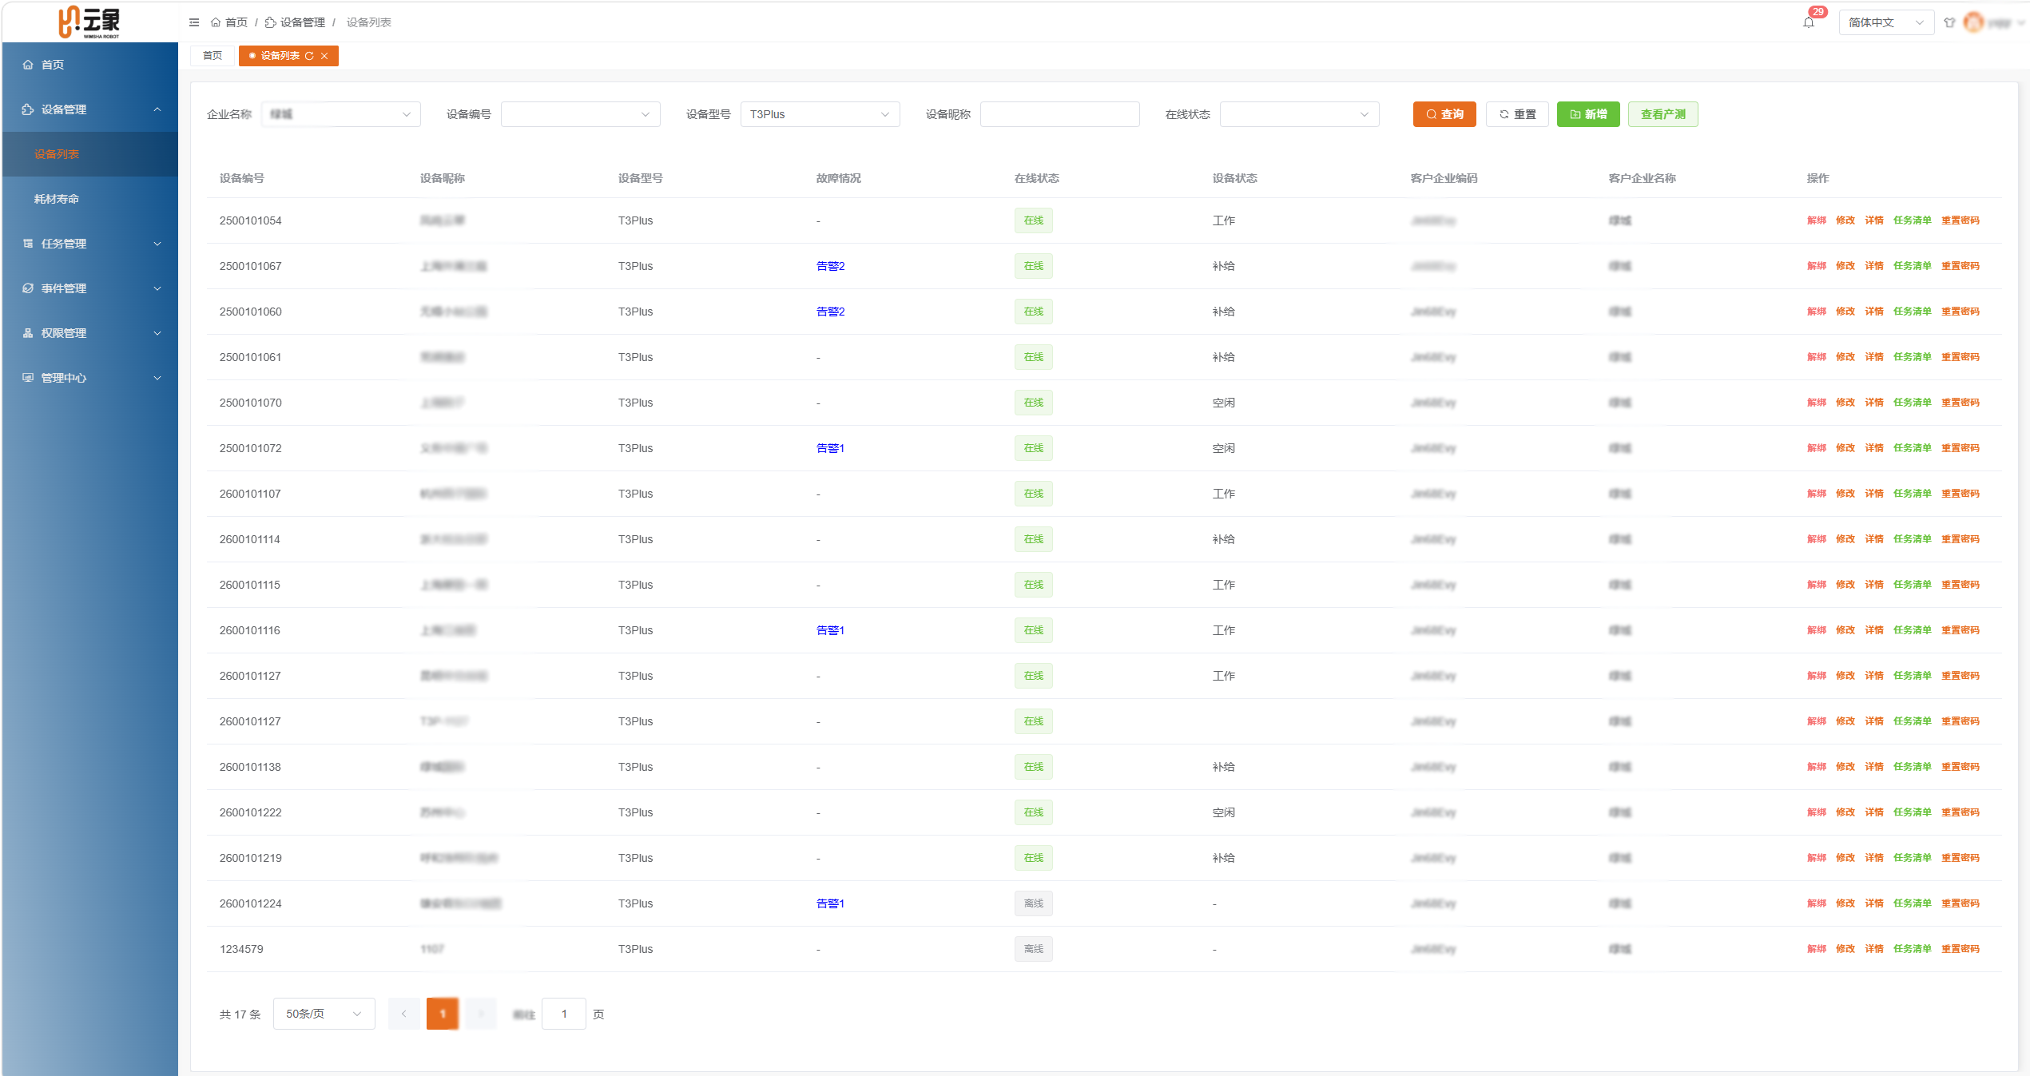Expand the 任务管理 sidebar menu
This screenshot has width=2030, height=1076.
90,244
